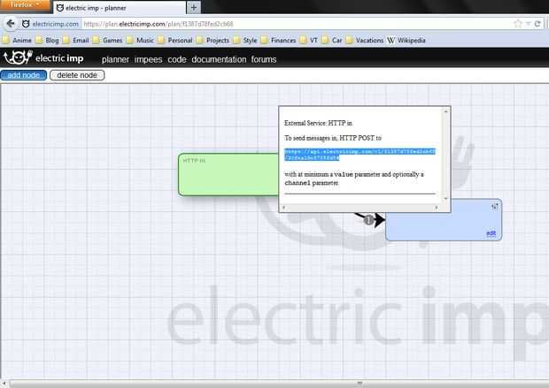Click the popup scroll up arrow
The image size is (549, 388).
[x=445, y=111]
